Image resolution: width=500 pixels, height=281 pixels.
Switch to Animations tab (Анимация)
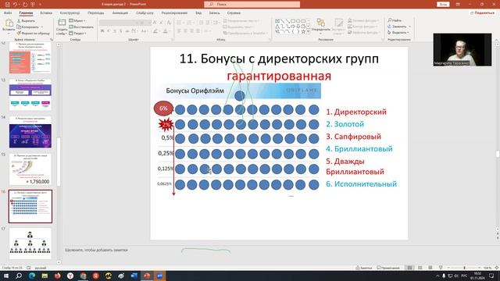coord(120,13)
